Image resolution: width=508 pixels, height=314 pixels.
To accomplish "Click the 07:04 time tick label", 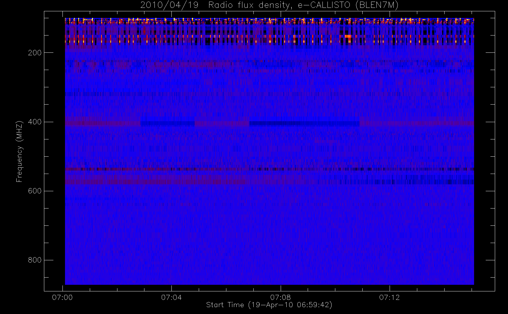I will click(x=171, y=297).
